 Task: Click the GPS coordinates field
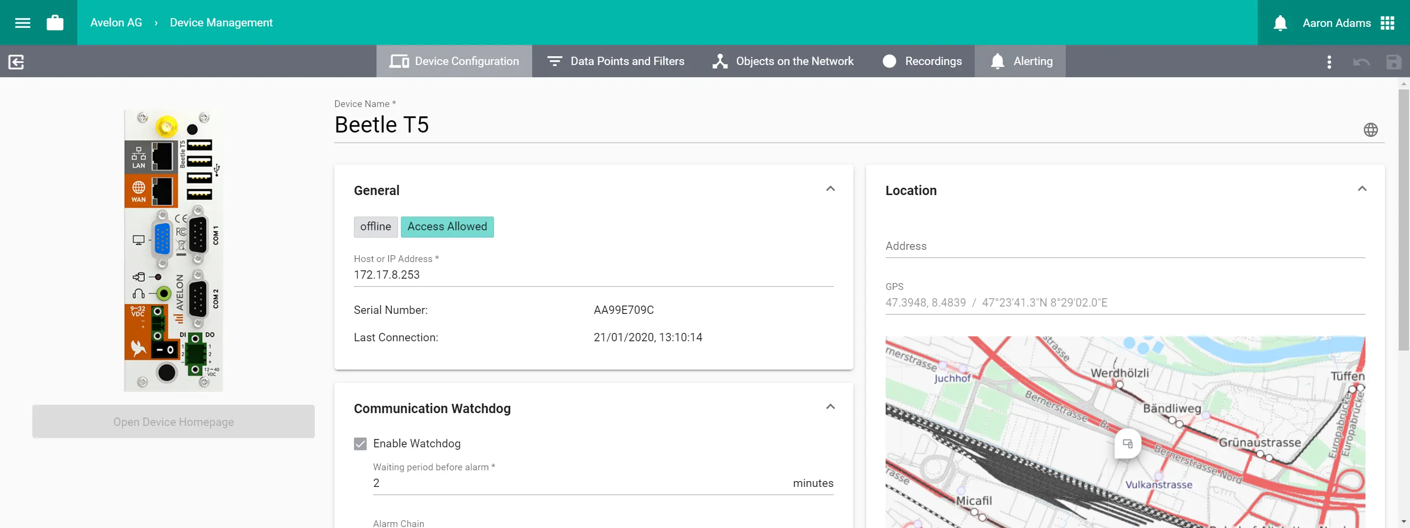click(x=1125, y=302)
